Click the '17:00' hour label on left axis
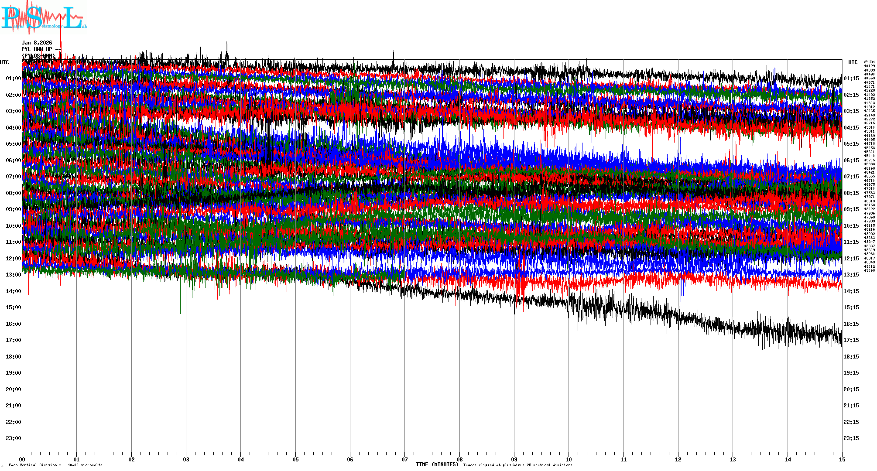Viewport: 877px width, 471px height. click(x=13, y=340)
